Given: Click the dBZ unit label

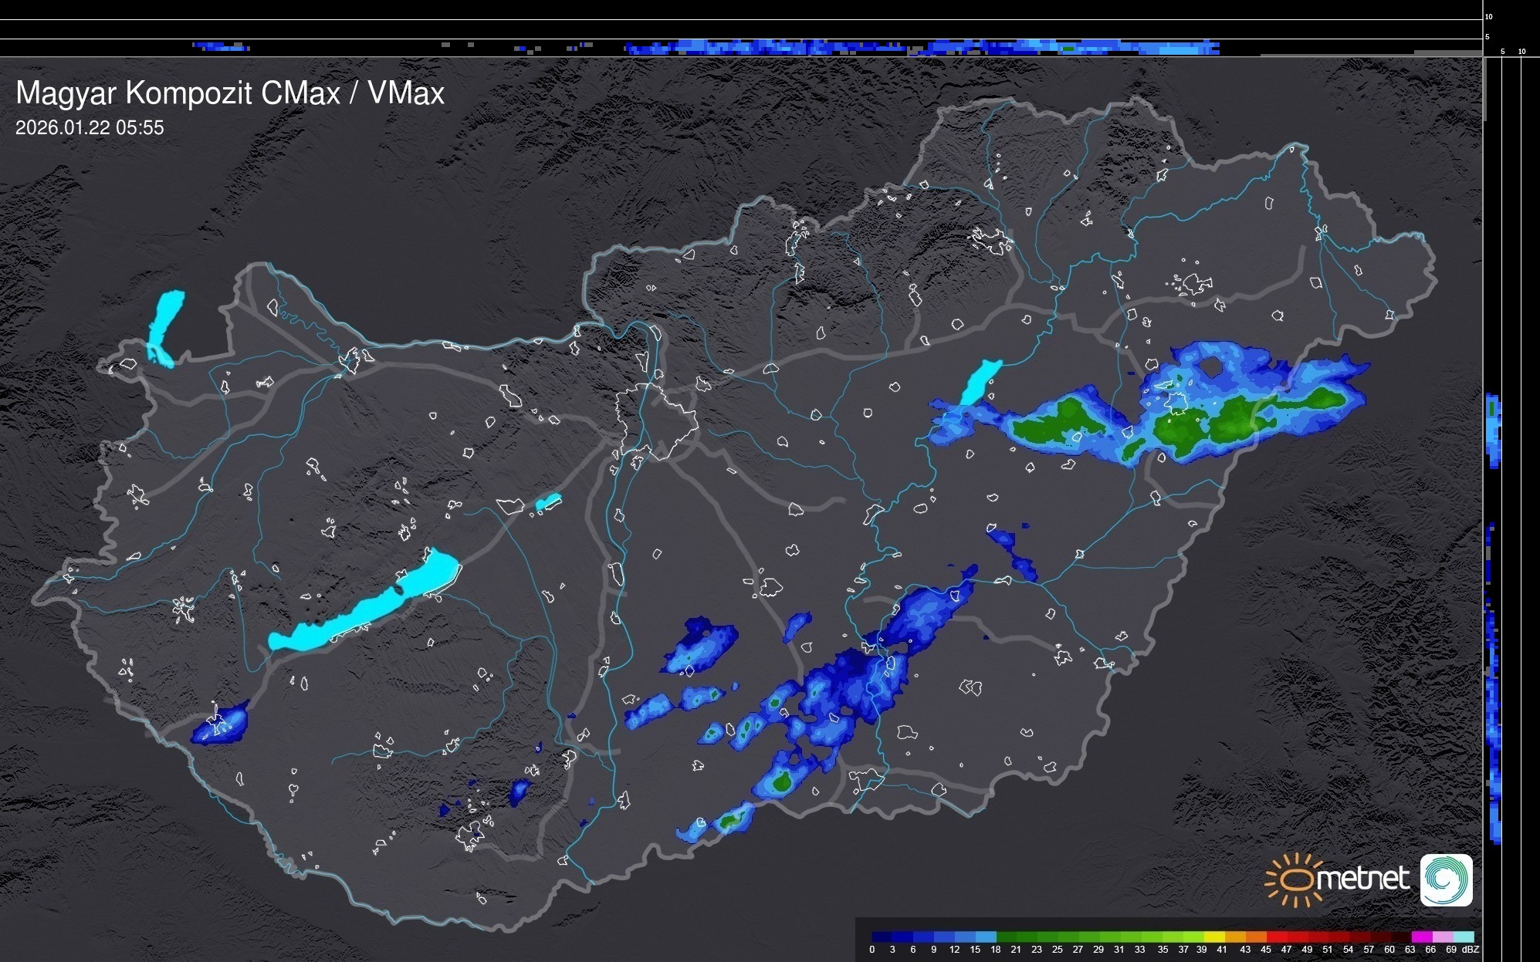Looking at the screenshot, I should 1470,950.
